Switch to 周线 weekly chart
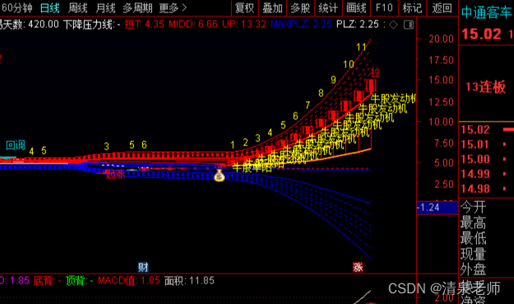Screen dimensions: 514x304 (x=77, y=8)
